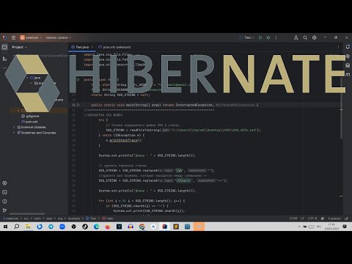This screenshot has height=264, width=352.
Task: Open the IntelliJ main menu hamburger icon
Action: 14,37
